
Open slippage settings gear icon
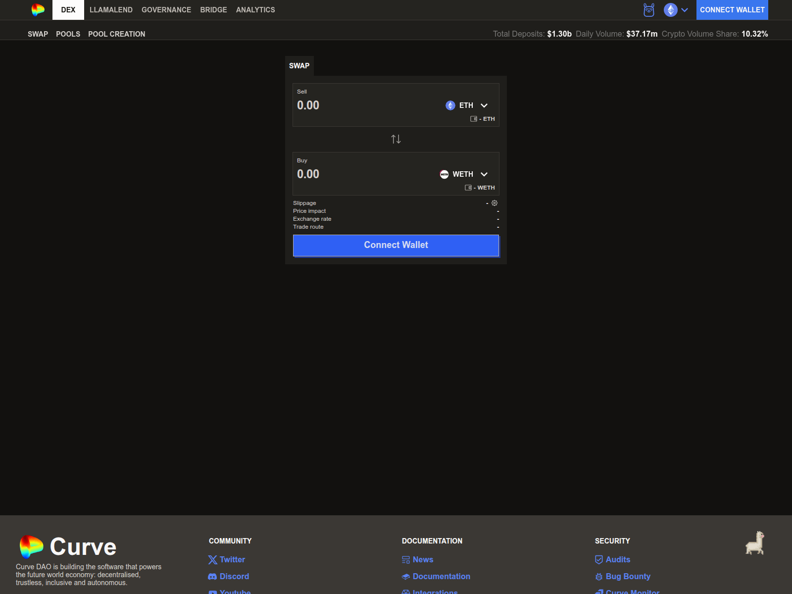[495, 203]
